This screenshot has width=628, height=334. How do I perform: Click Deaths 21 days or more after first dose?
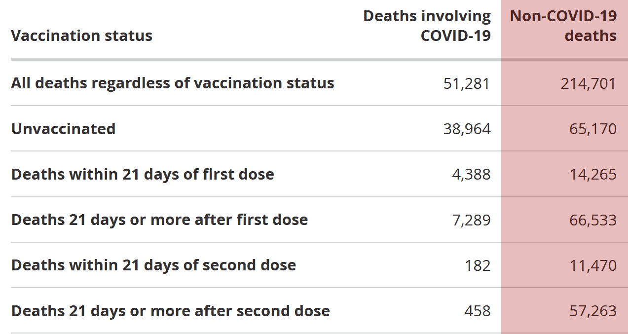(159, 220)
